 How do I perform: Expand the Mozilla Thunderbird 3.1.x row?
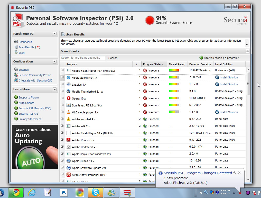pyautogui.click(x=62, y=91)
